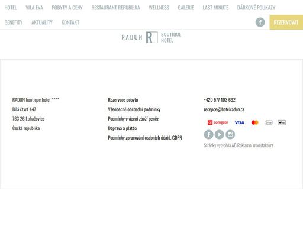Image resolution: width=303 pixels, height=227 pixels.
Task: Open Rezervace pobytu link
Action: pos(123,100)
